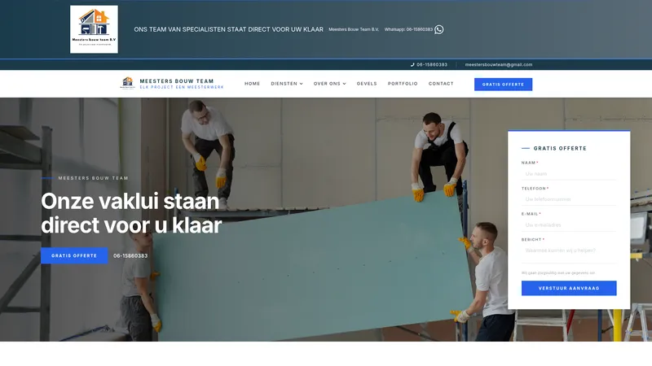Click the Gratis Offerte button in the navbar
Viewport: 652px width, 366px height.
click(503, 85)
